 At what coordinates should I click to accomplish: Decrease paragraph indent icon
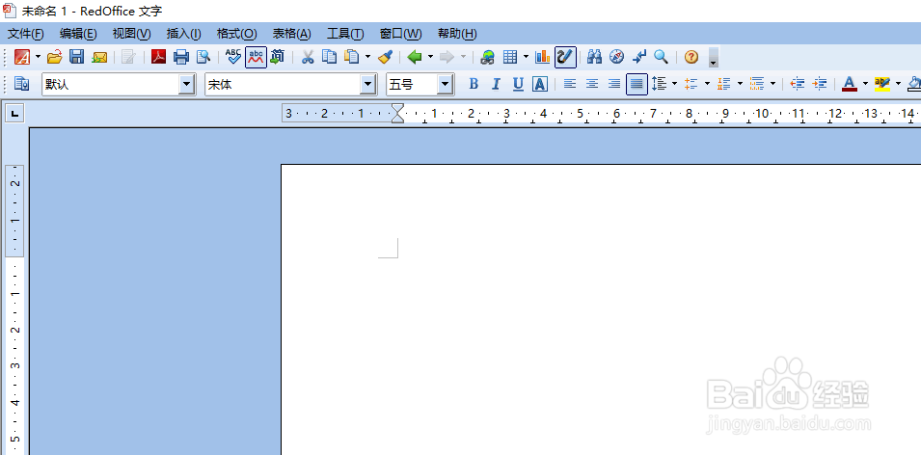pyautogui.click(x=797, y=84)
